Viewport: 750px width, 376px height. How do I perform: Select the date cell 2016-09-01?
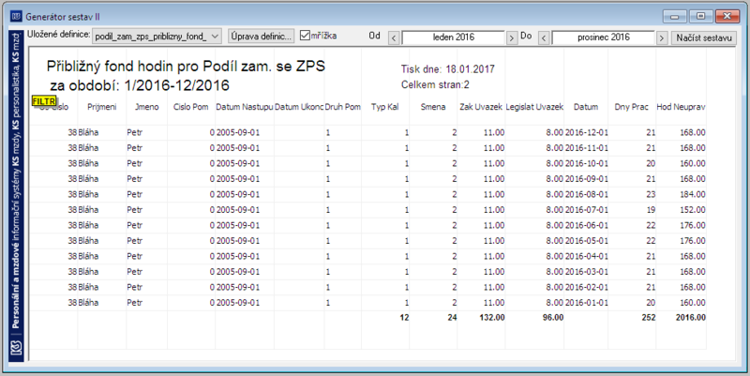pyautogui.click(x=587, y=179)
